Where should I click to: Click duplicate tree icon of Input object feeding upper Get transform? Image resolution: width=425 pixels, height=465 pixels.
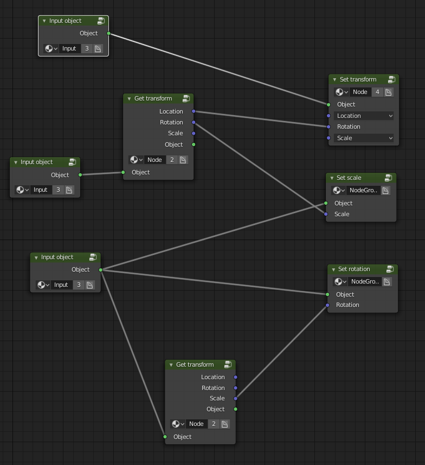click(x=69, y=190)
